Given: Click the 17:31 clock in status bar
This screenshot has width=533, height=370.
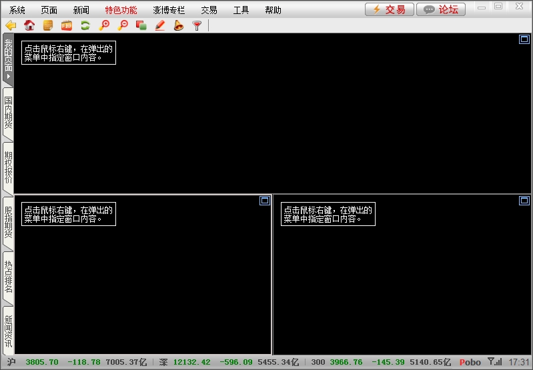Looking at the screenshot, I should coord(519,362).
